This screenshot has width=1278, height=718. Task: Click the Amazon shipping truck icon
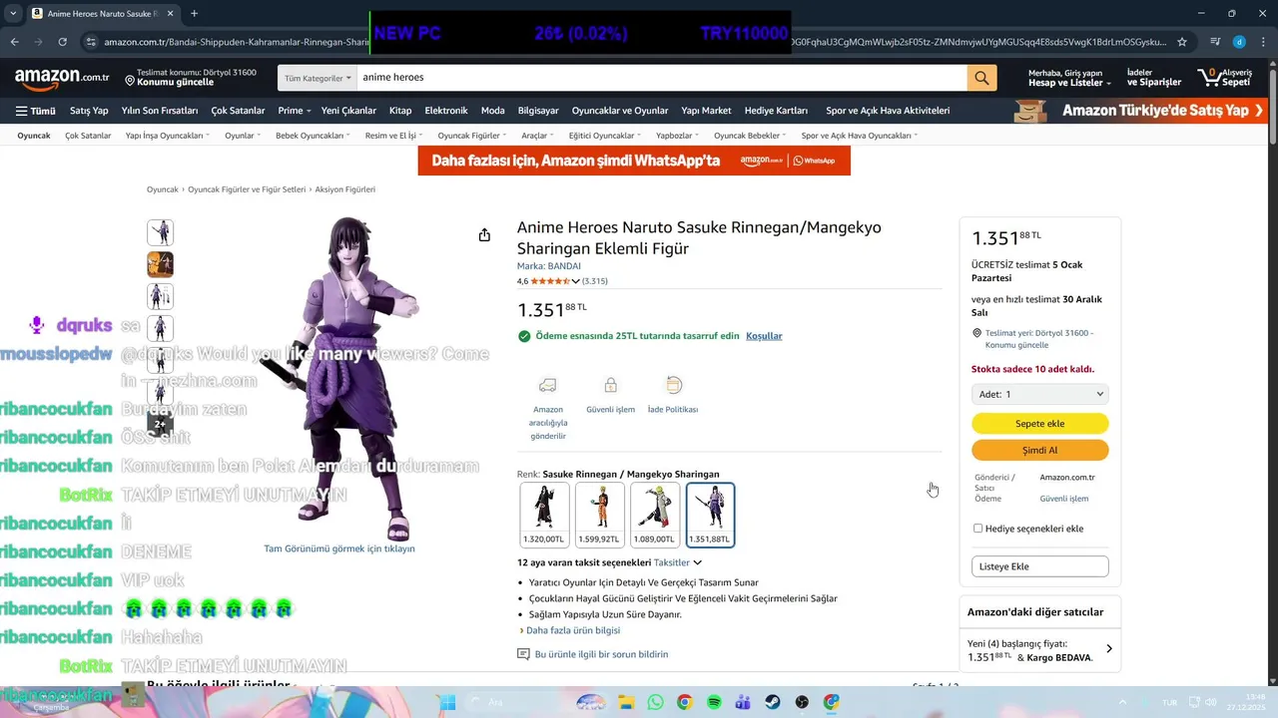point(547,385)
